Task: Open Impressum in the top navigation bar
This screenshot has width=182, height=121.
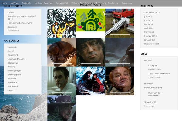Action: [x=127, y=3]
